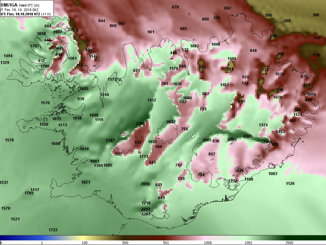
Task: Click the 844 map value
Action: point(102,21)
